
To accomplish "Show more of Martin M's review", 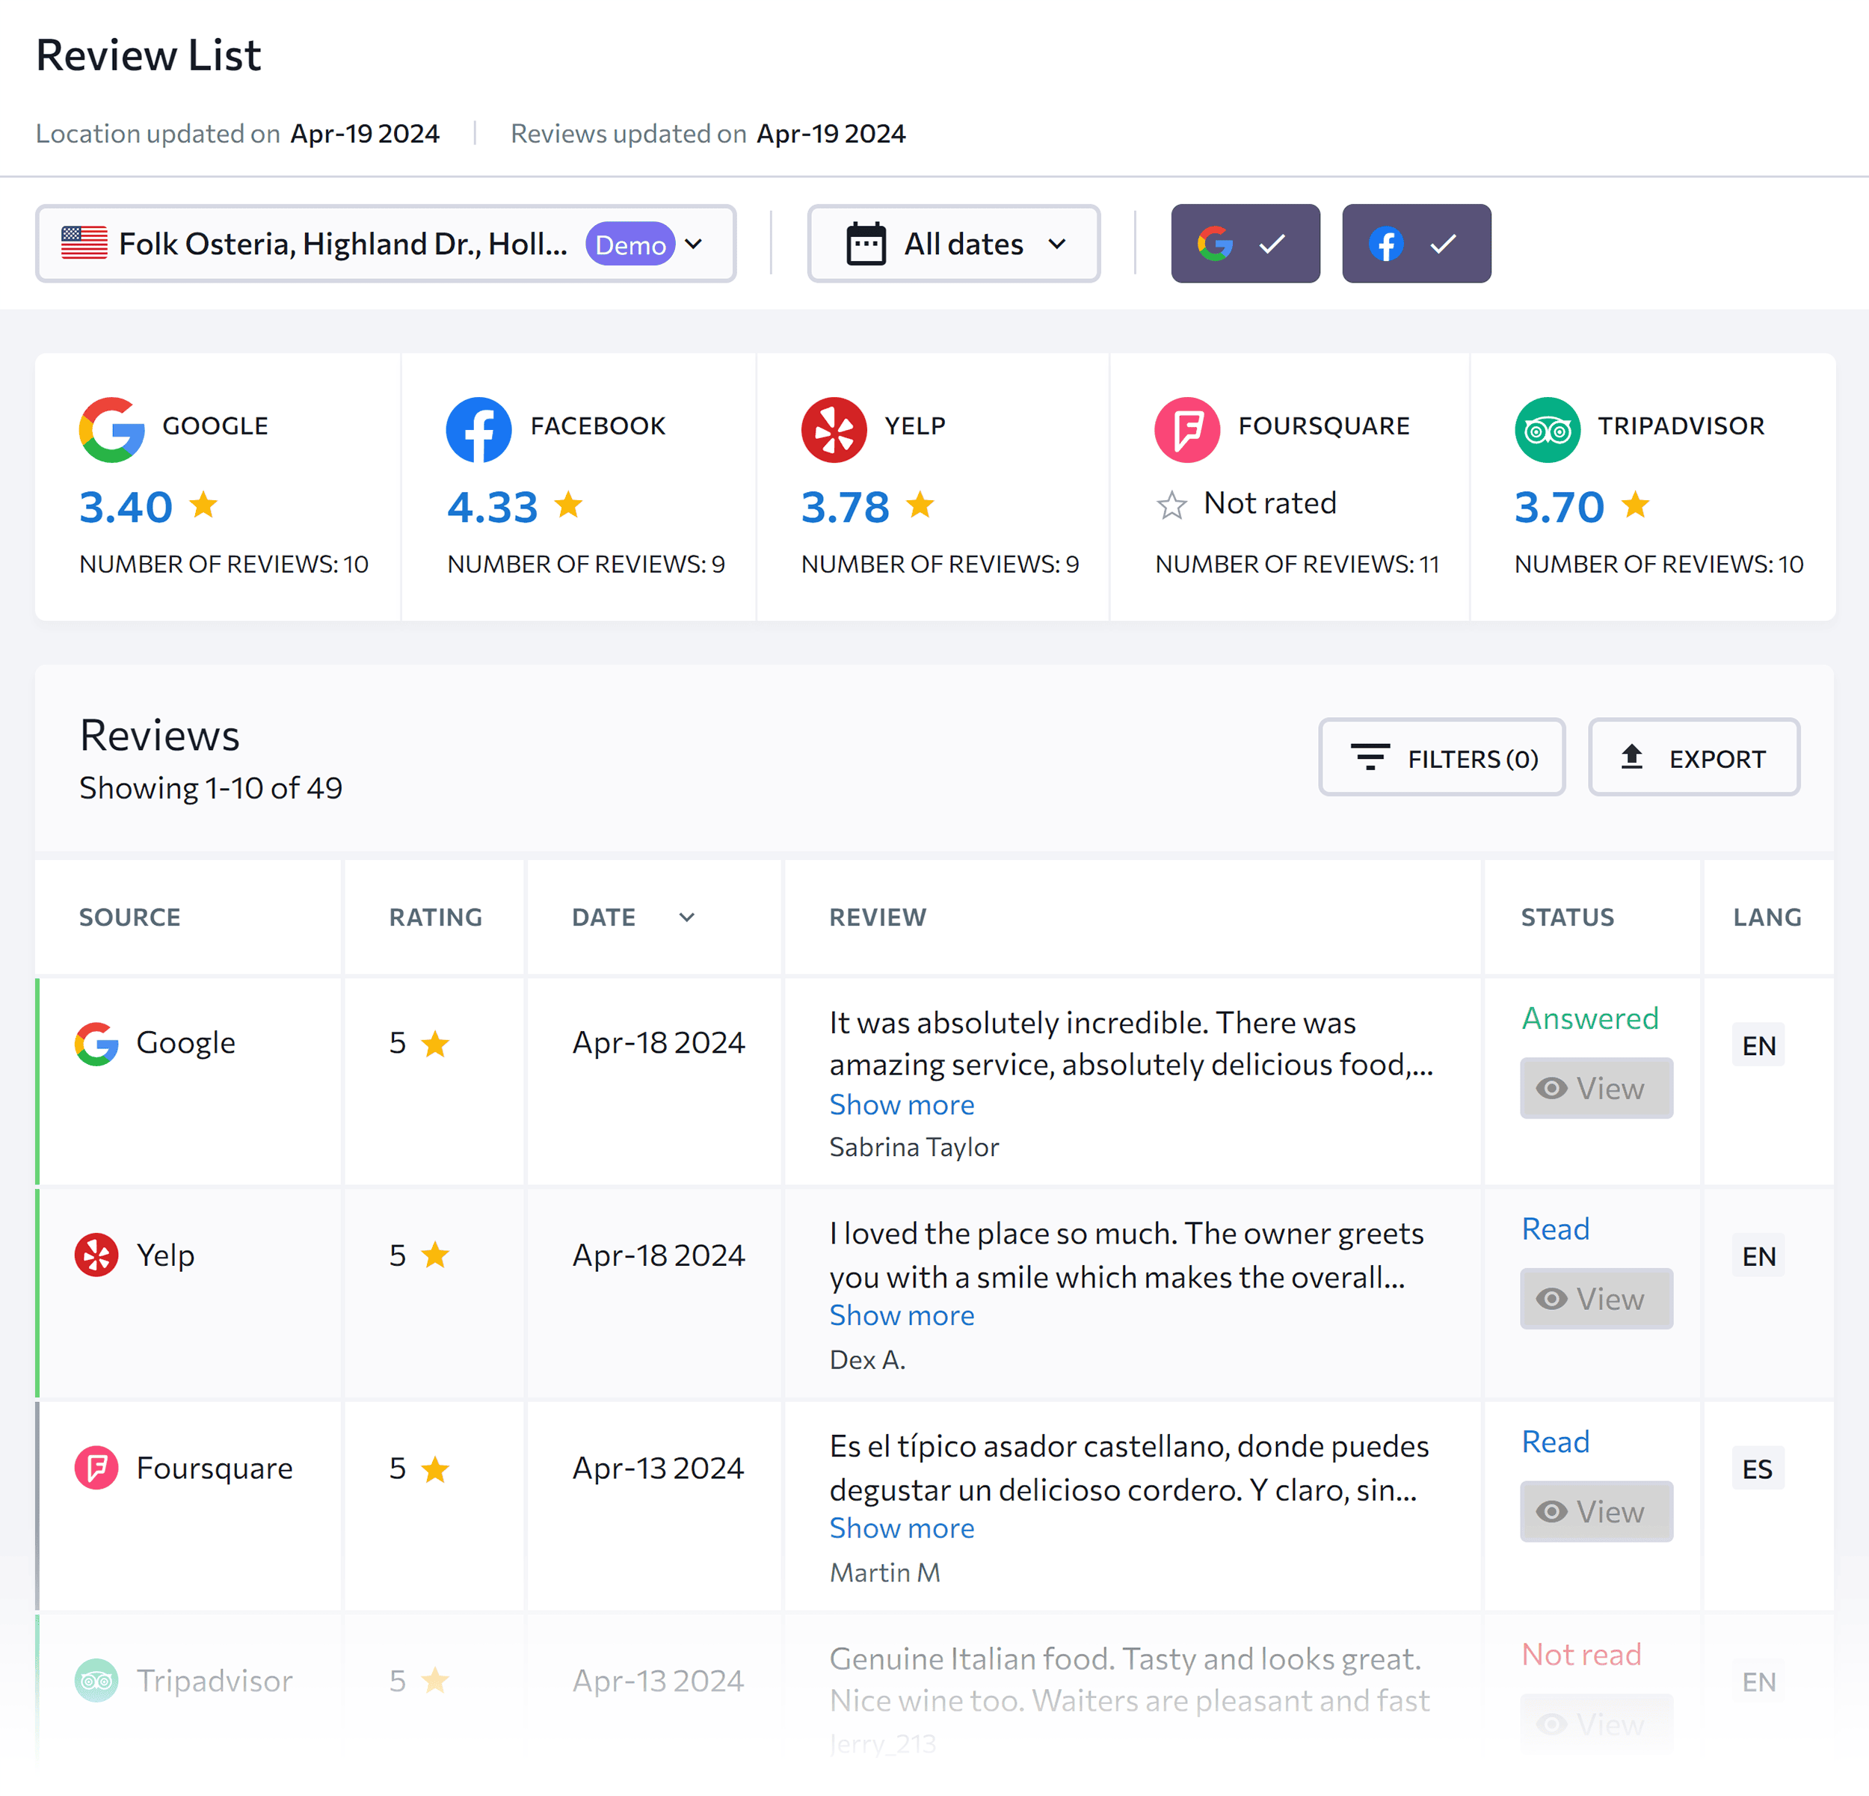I will pos(901,1528).
